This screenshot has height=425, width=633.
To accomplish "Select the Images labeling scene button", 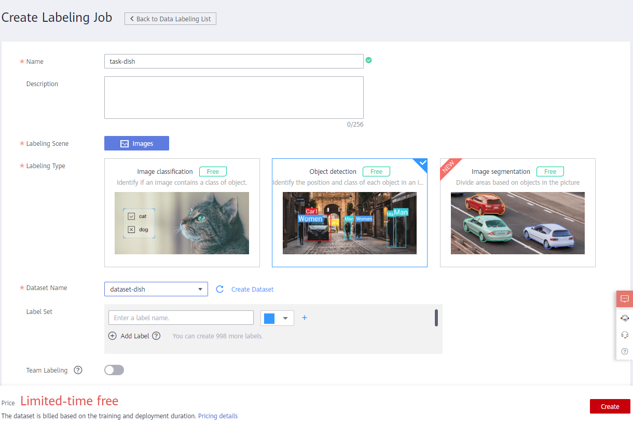I will [x=136, y=143].
